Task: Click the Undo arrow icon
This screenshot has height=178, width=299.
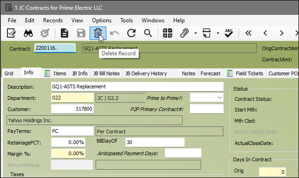Action: click(114, 33)
